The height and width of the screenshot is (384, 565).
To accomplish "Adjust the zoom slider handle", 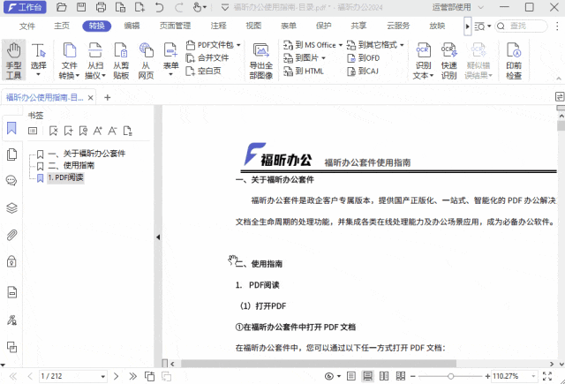I will [x=450, y=376].
